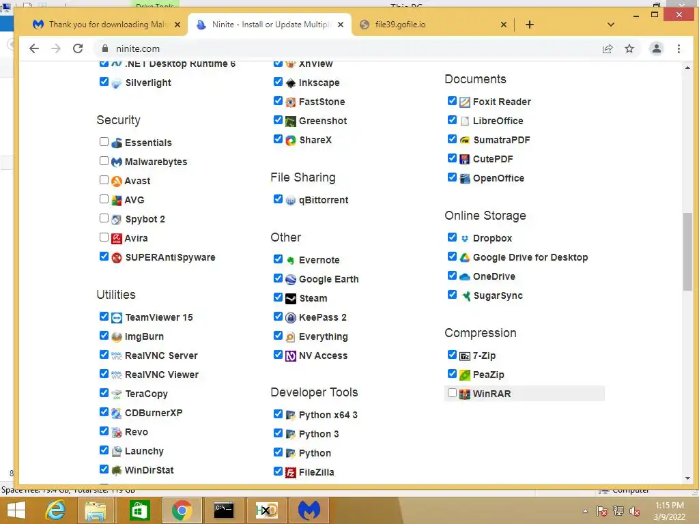
Task: Share this page from the address bar
Action: (607, 48)
